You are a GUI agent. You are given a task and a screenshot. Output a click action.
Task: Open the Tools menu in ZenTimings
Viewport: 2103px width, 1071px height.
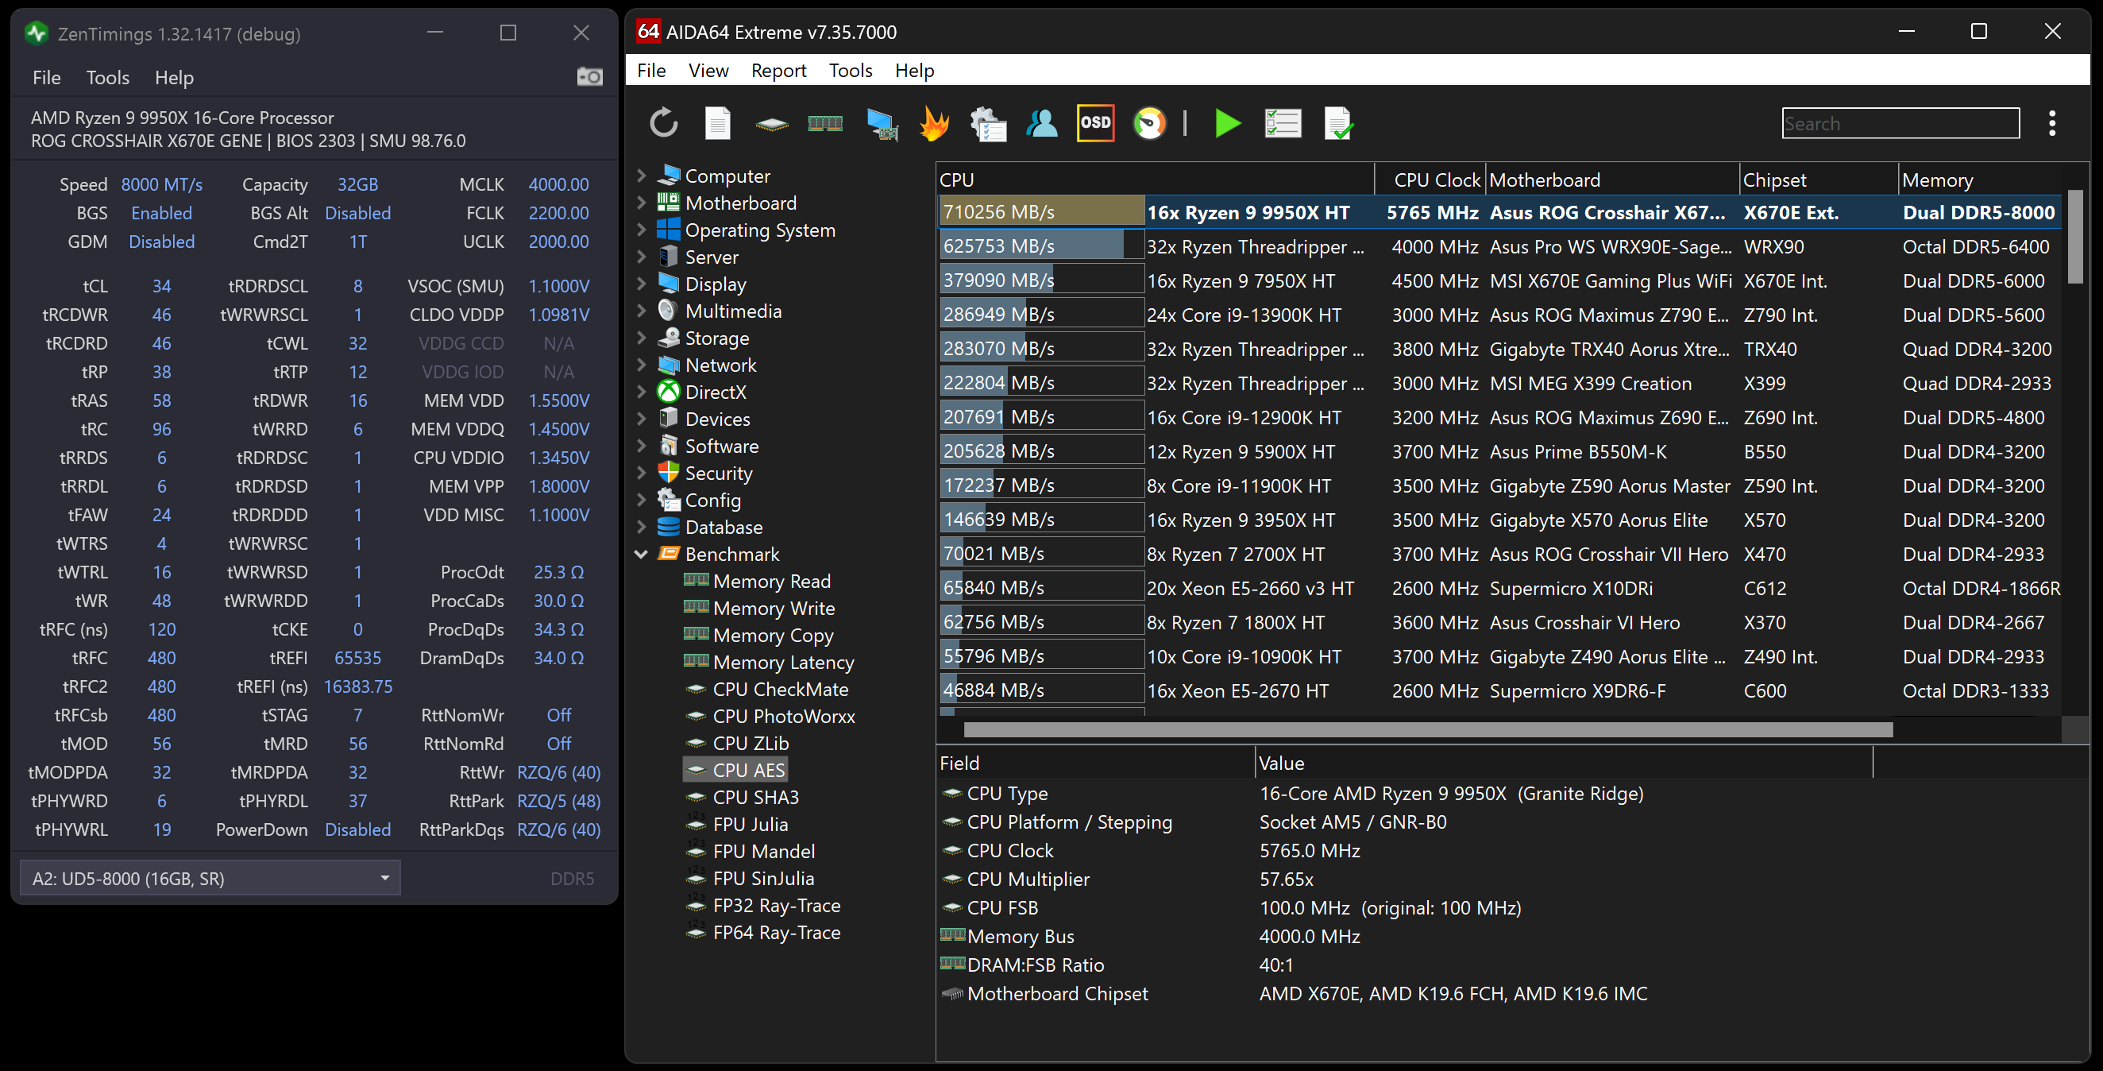108,78
